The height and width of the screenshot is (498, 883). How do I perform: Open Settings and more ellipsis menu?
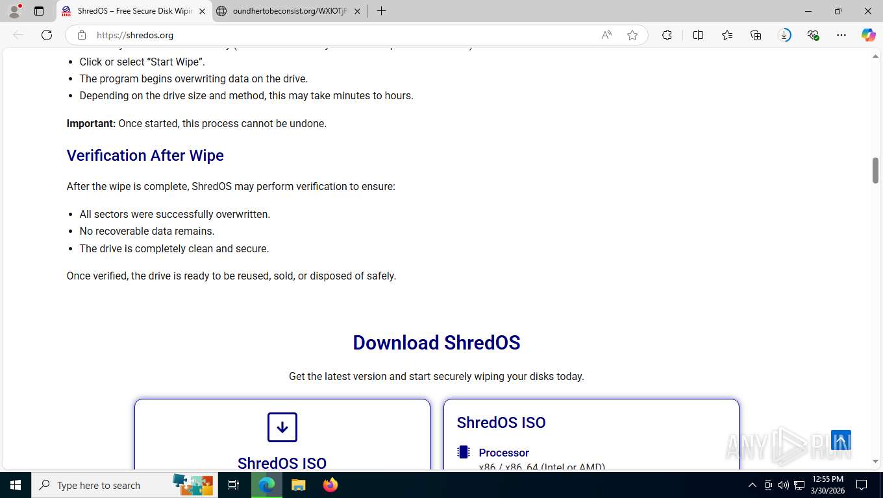click(x=841, y=35)
